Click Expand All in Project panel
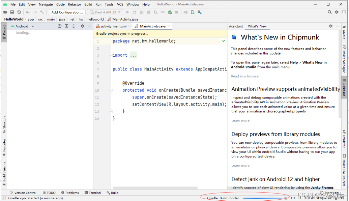 [66, 26]
